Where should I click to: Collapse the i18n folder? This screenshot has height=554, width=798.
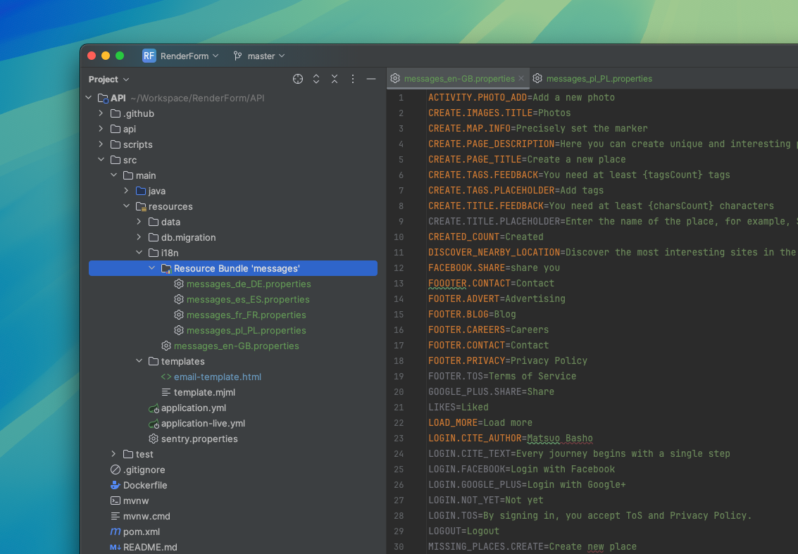(139, 252)
